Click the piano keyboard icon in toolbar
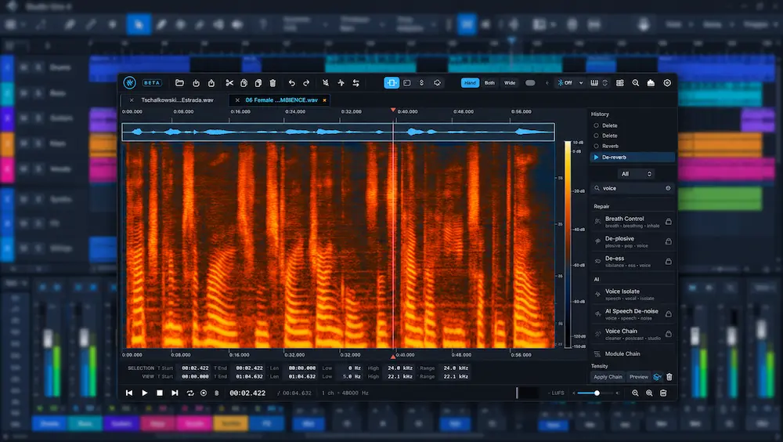Image resolution: width=783 pixels, height=442 pixels. coord(594,83)
